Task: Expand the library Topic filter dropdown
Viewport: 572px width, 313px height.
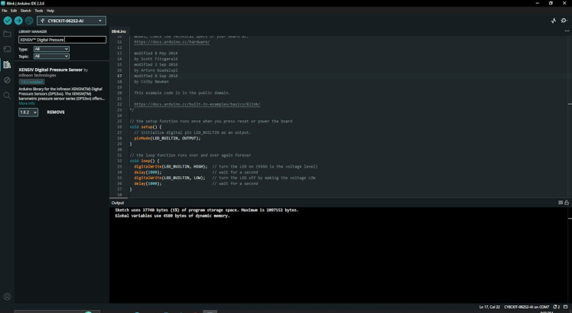Action: click(51, 56)
